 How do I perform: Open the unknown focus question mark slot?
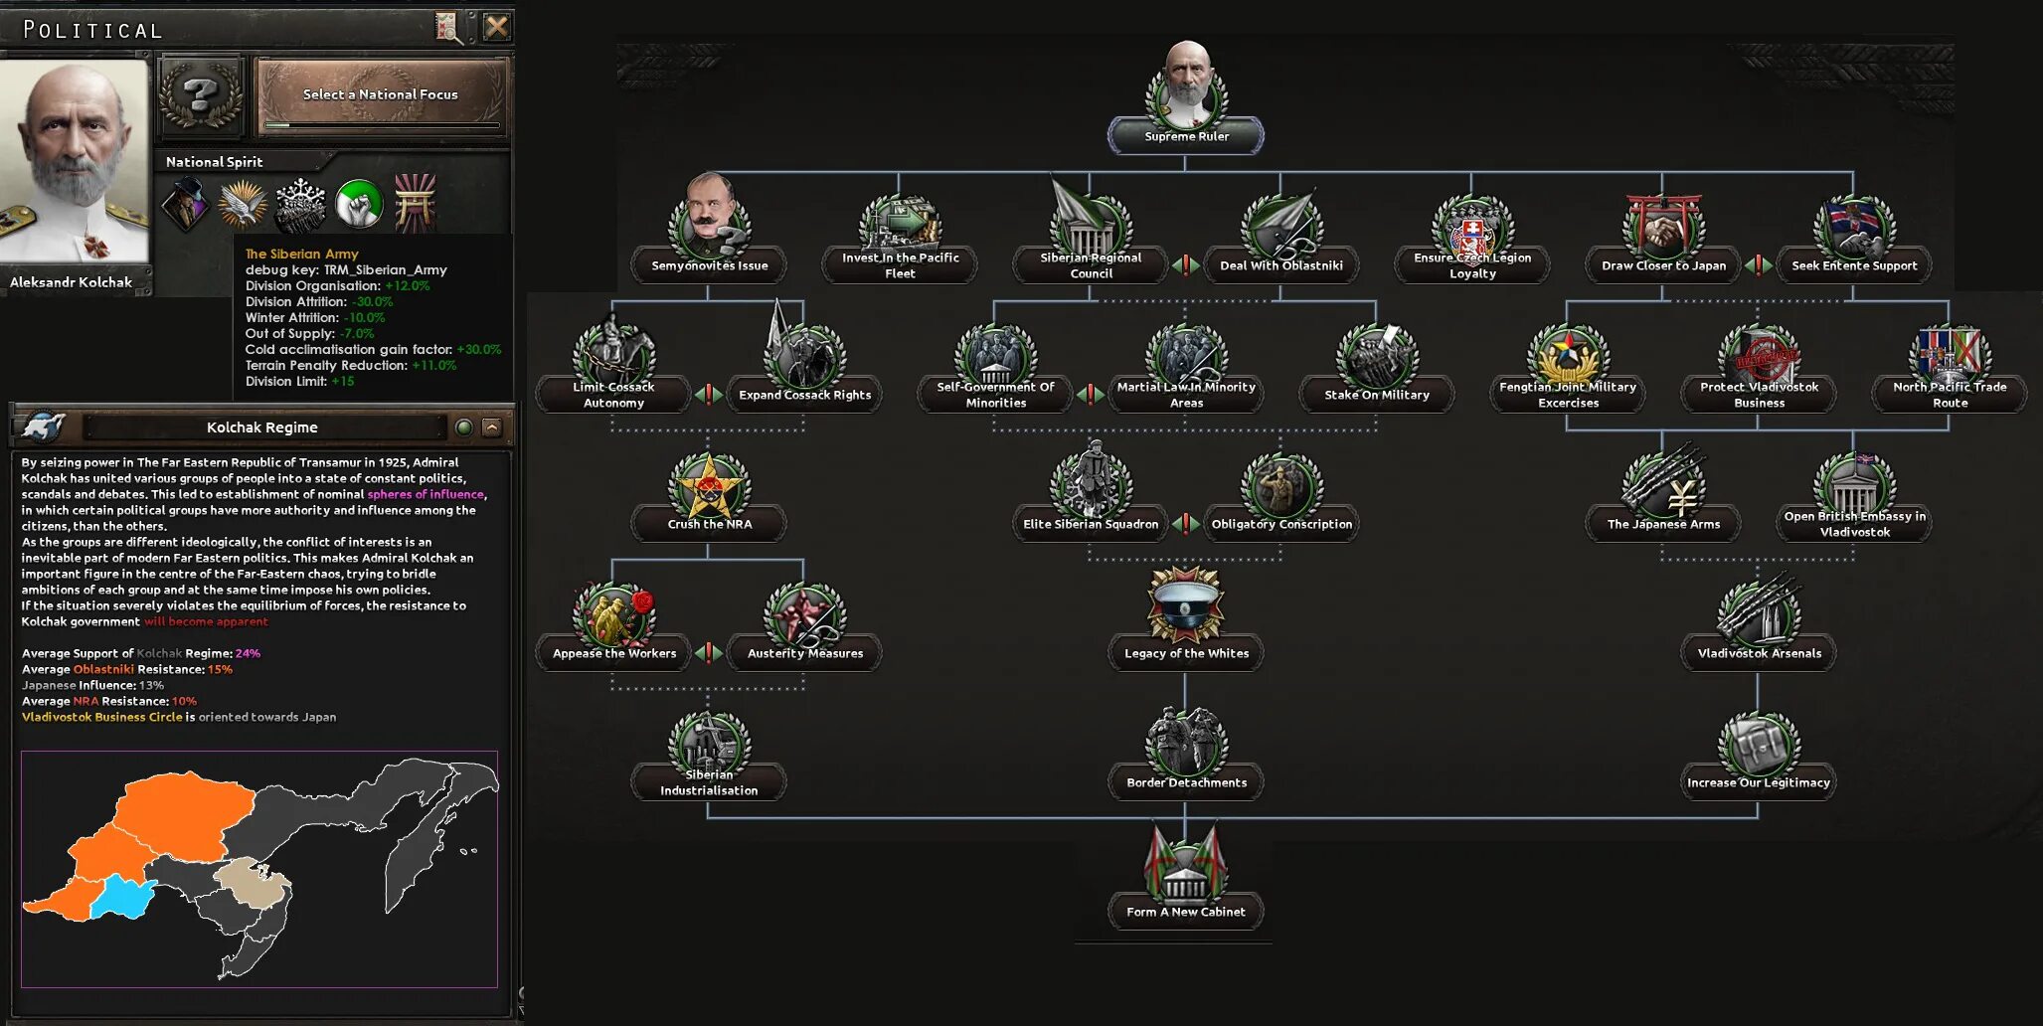(202, 95)
